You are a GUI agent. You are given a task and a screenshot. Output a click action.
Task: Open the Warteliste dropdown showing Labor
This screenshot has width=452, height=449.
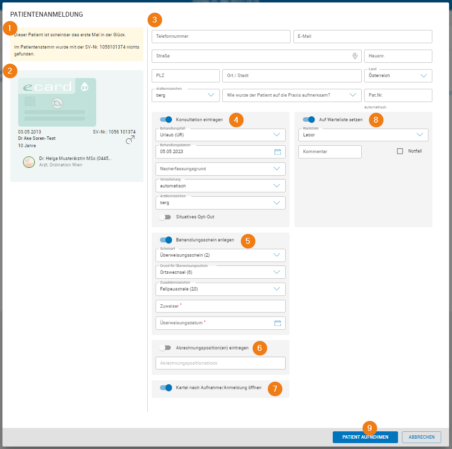coord(420,134)
